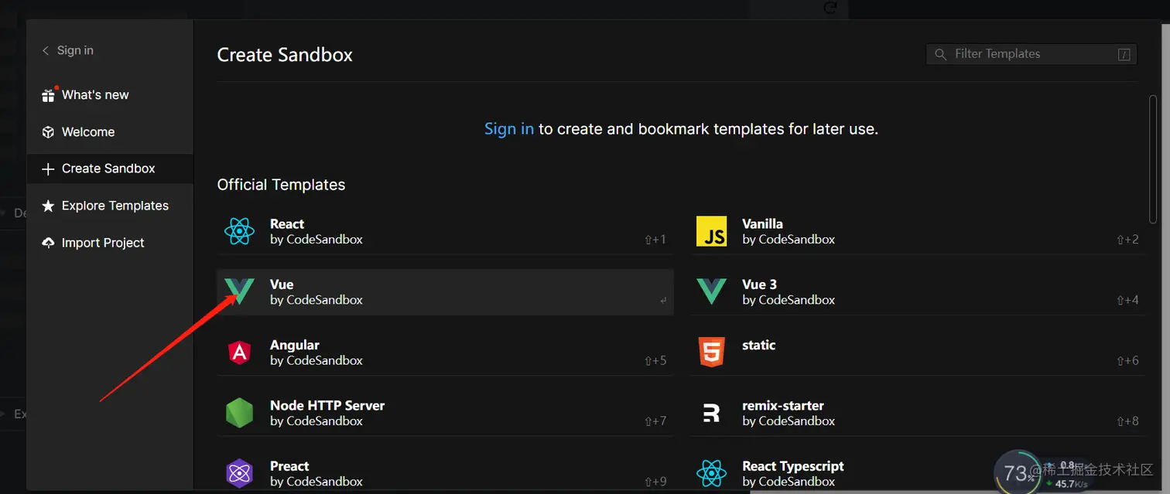1170x494 pixels.
Task: Select the React Typescript template title
Action: coord(793,466)
